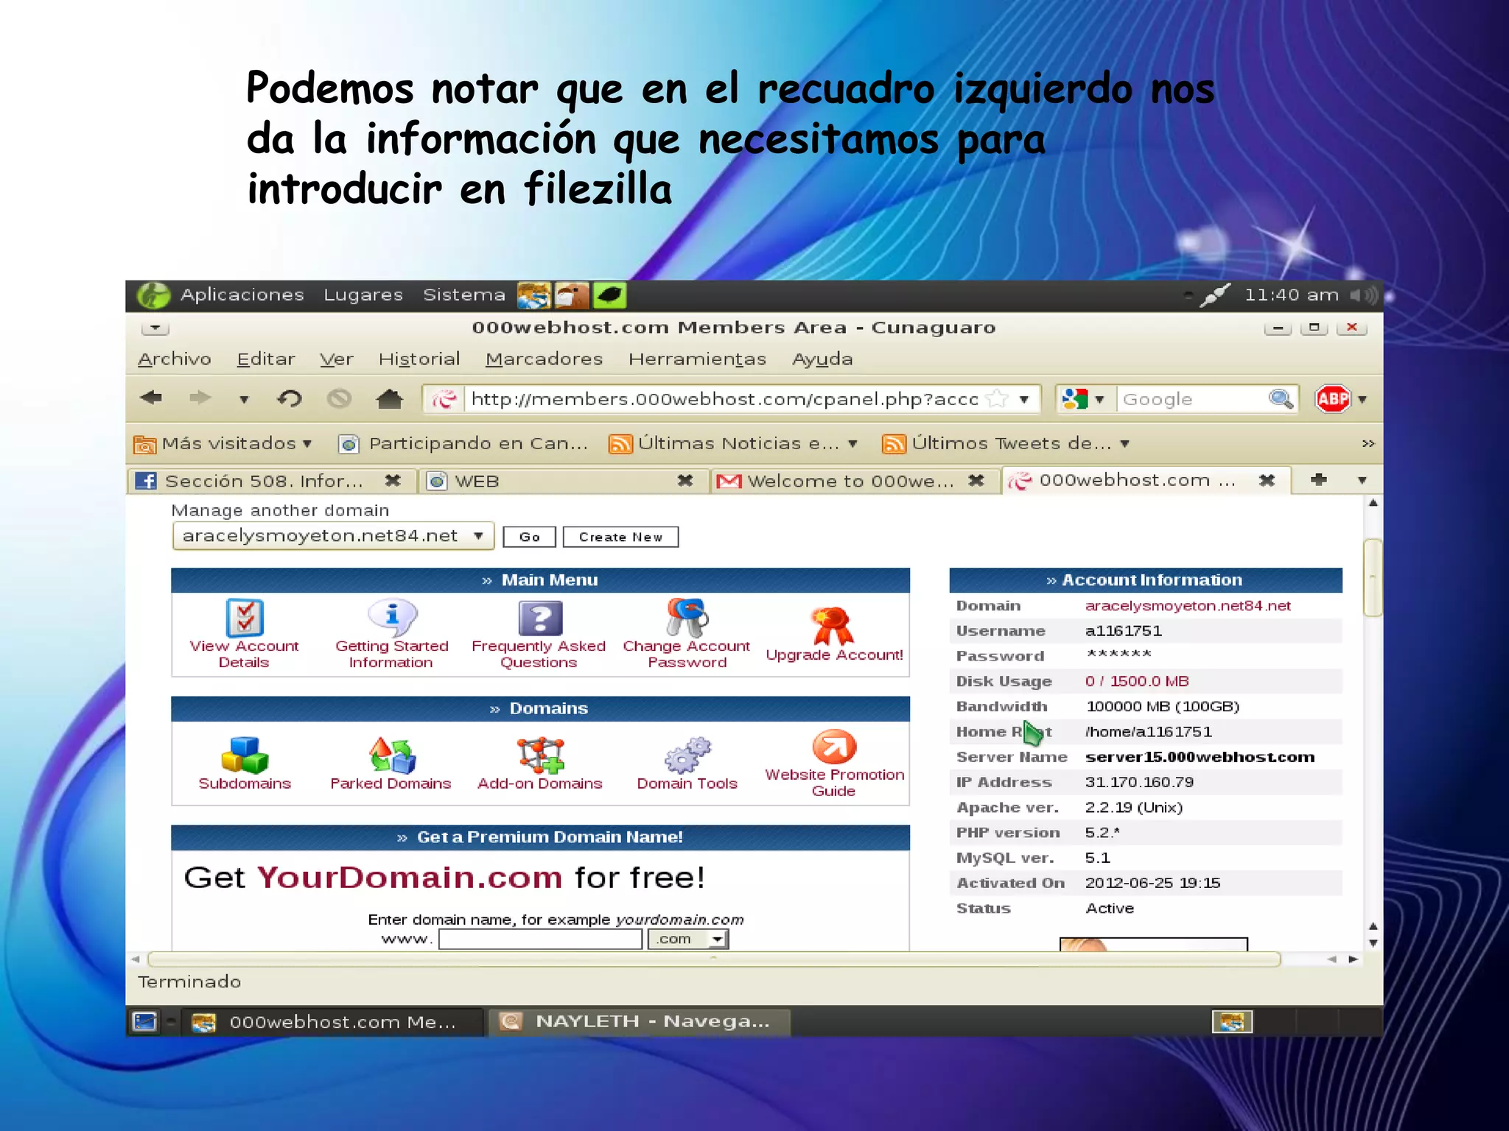Click the horizontal scrollbar
This screenshot has width=1509, height=1131.
click(x=713, y=959)
